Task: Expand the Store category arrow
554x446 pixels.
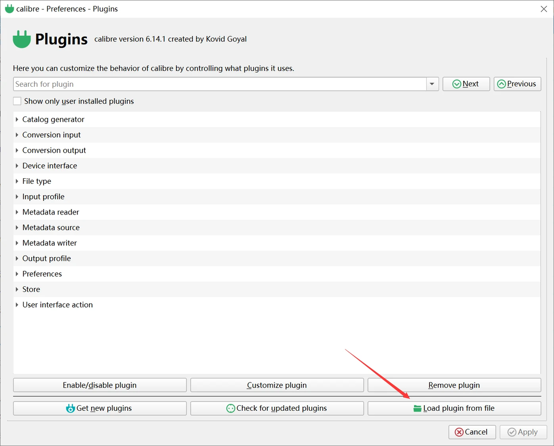Action: point(17,289)
